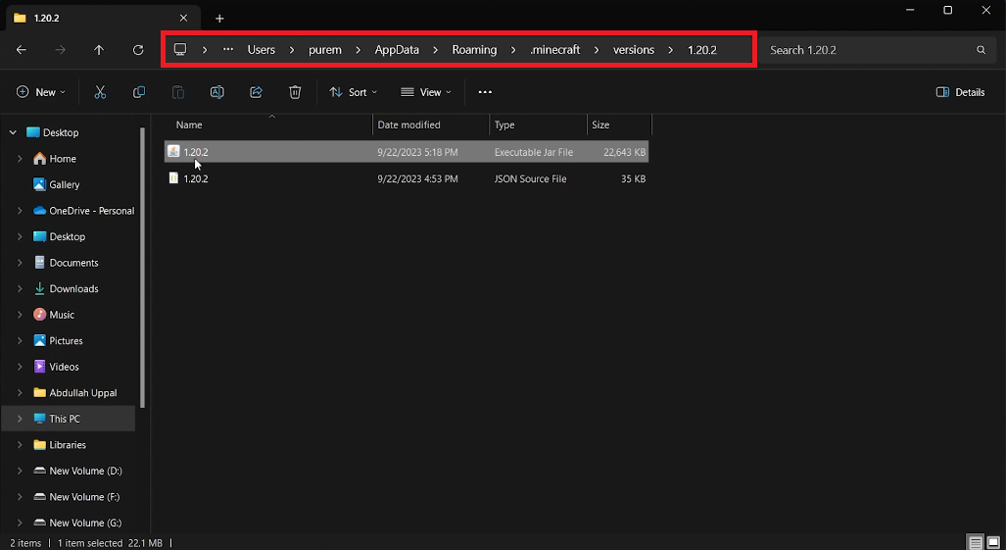Open New Volume (F:) drive

84,497
